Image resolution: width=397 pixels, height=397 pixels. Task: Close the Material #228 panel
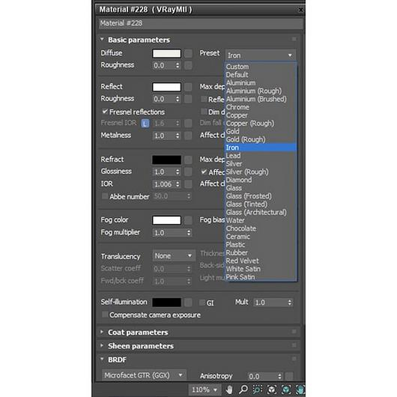pyautogui.click(x=300, y=10)
